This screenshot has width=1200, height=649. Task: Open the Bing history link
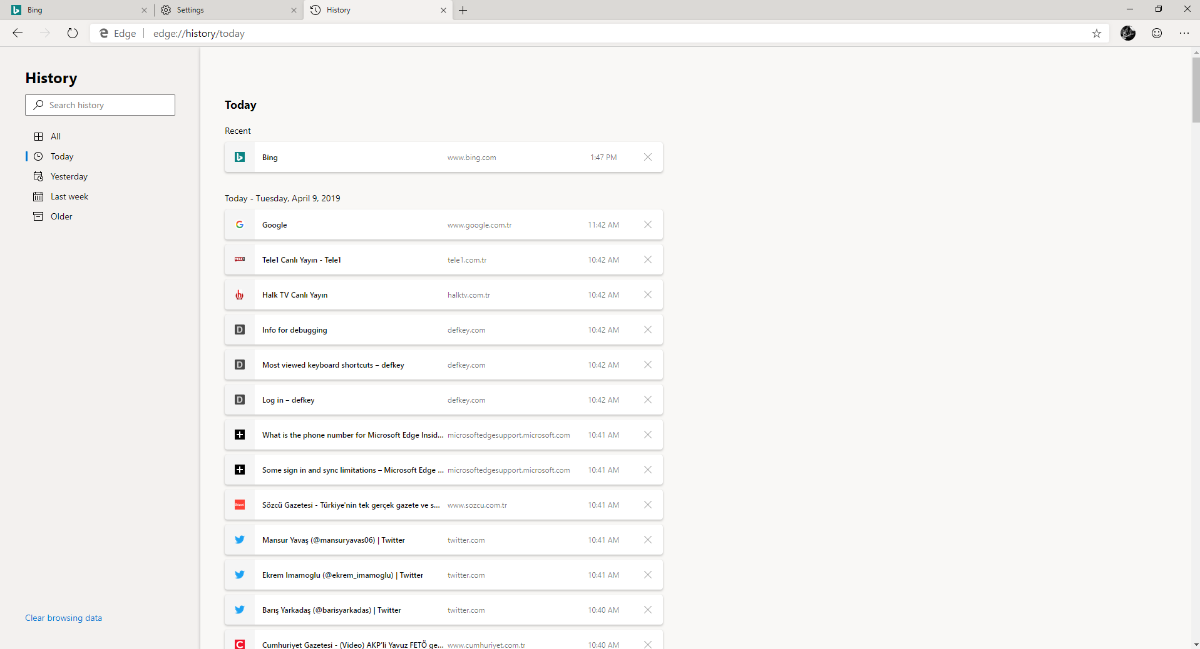[x=270, y=158]
